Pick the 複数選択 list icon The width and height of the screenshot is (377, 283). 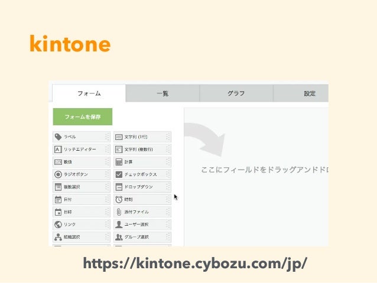[58, 187]
